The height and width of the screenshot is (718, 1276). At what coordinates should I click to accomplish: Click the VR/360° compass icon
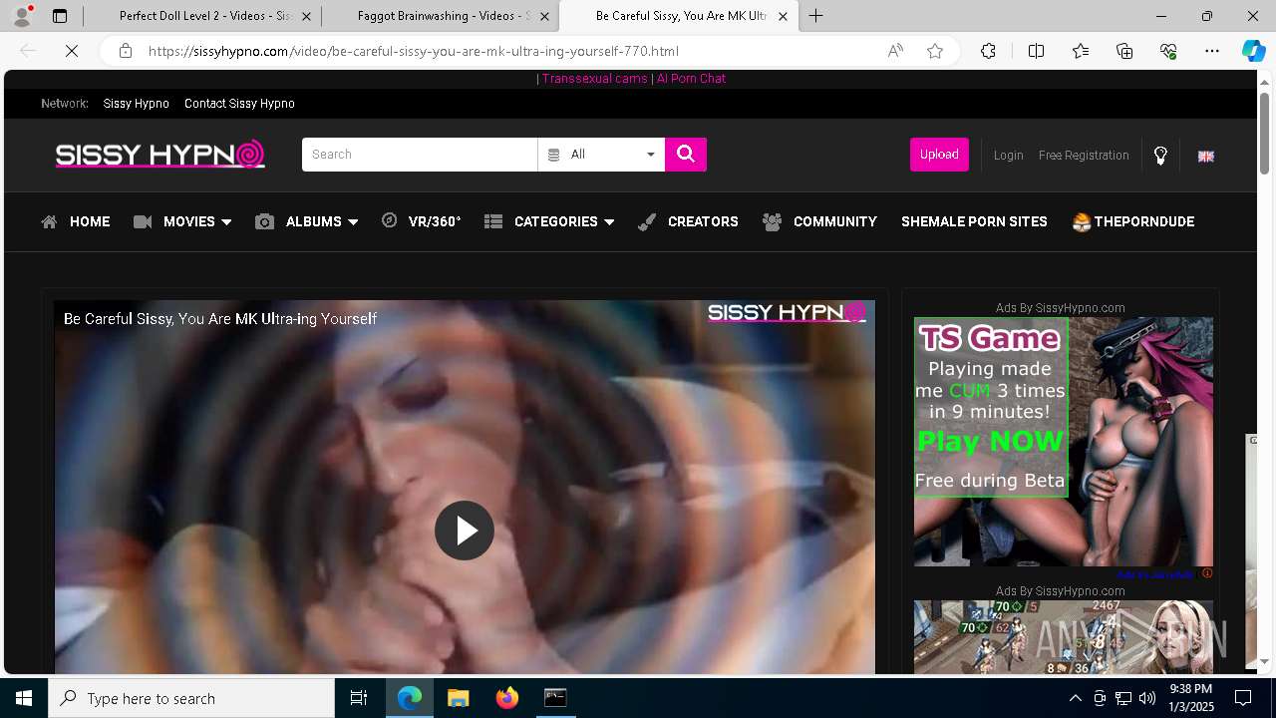[390, 220]
